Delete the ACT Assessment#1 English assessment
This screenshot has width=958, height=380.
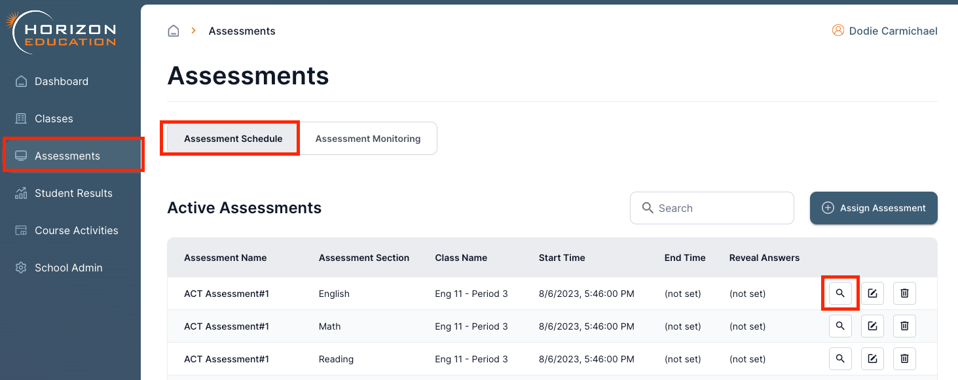click(x=904, y=294)
